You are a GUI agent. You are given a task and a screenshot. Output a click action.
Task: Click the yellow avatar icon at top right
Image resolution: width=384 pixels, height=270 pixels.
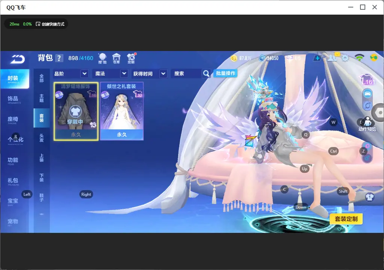pos(374,58)
